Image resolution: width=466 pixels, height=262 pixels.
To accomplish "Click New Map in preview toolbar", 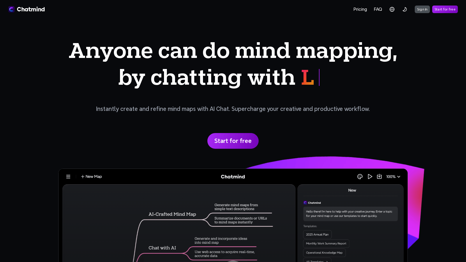I will pos(91,177).
